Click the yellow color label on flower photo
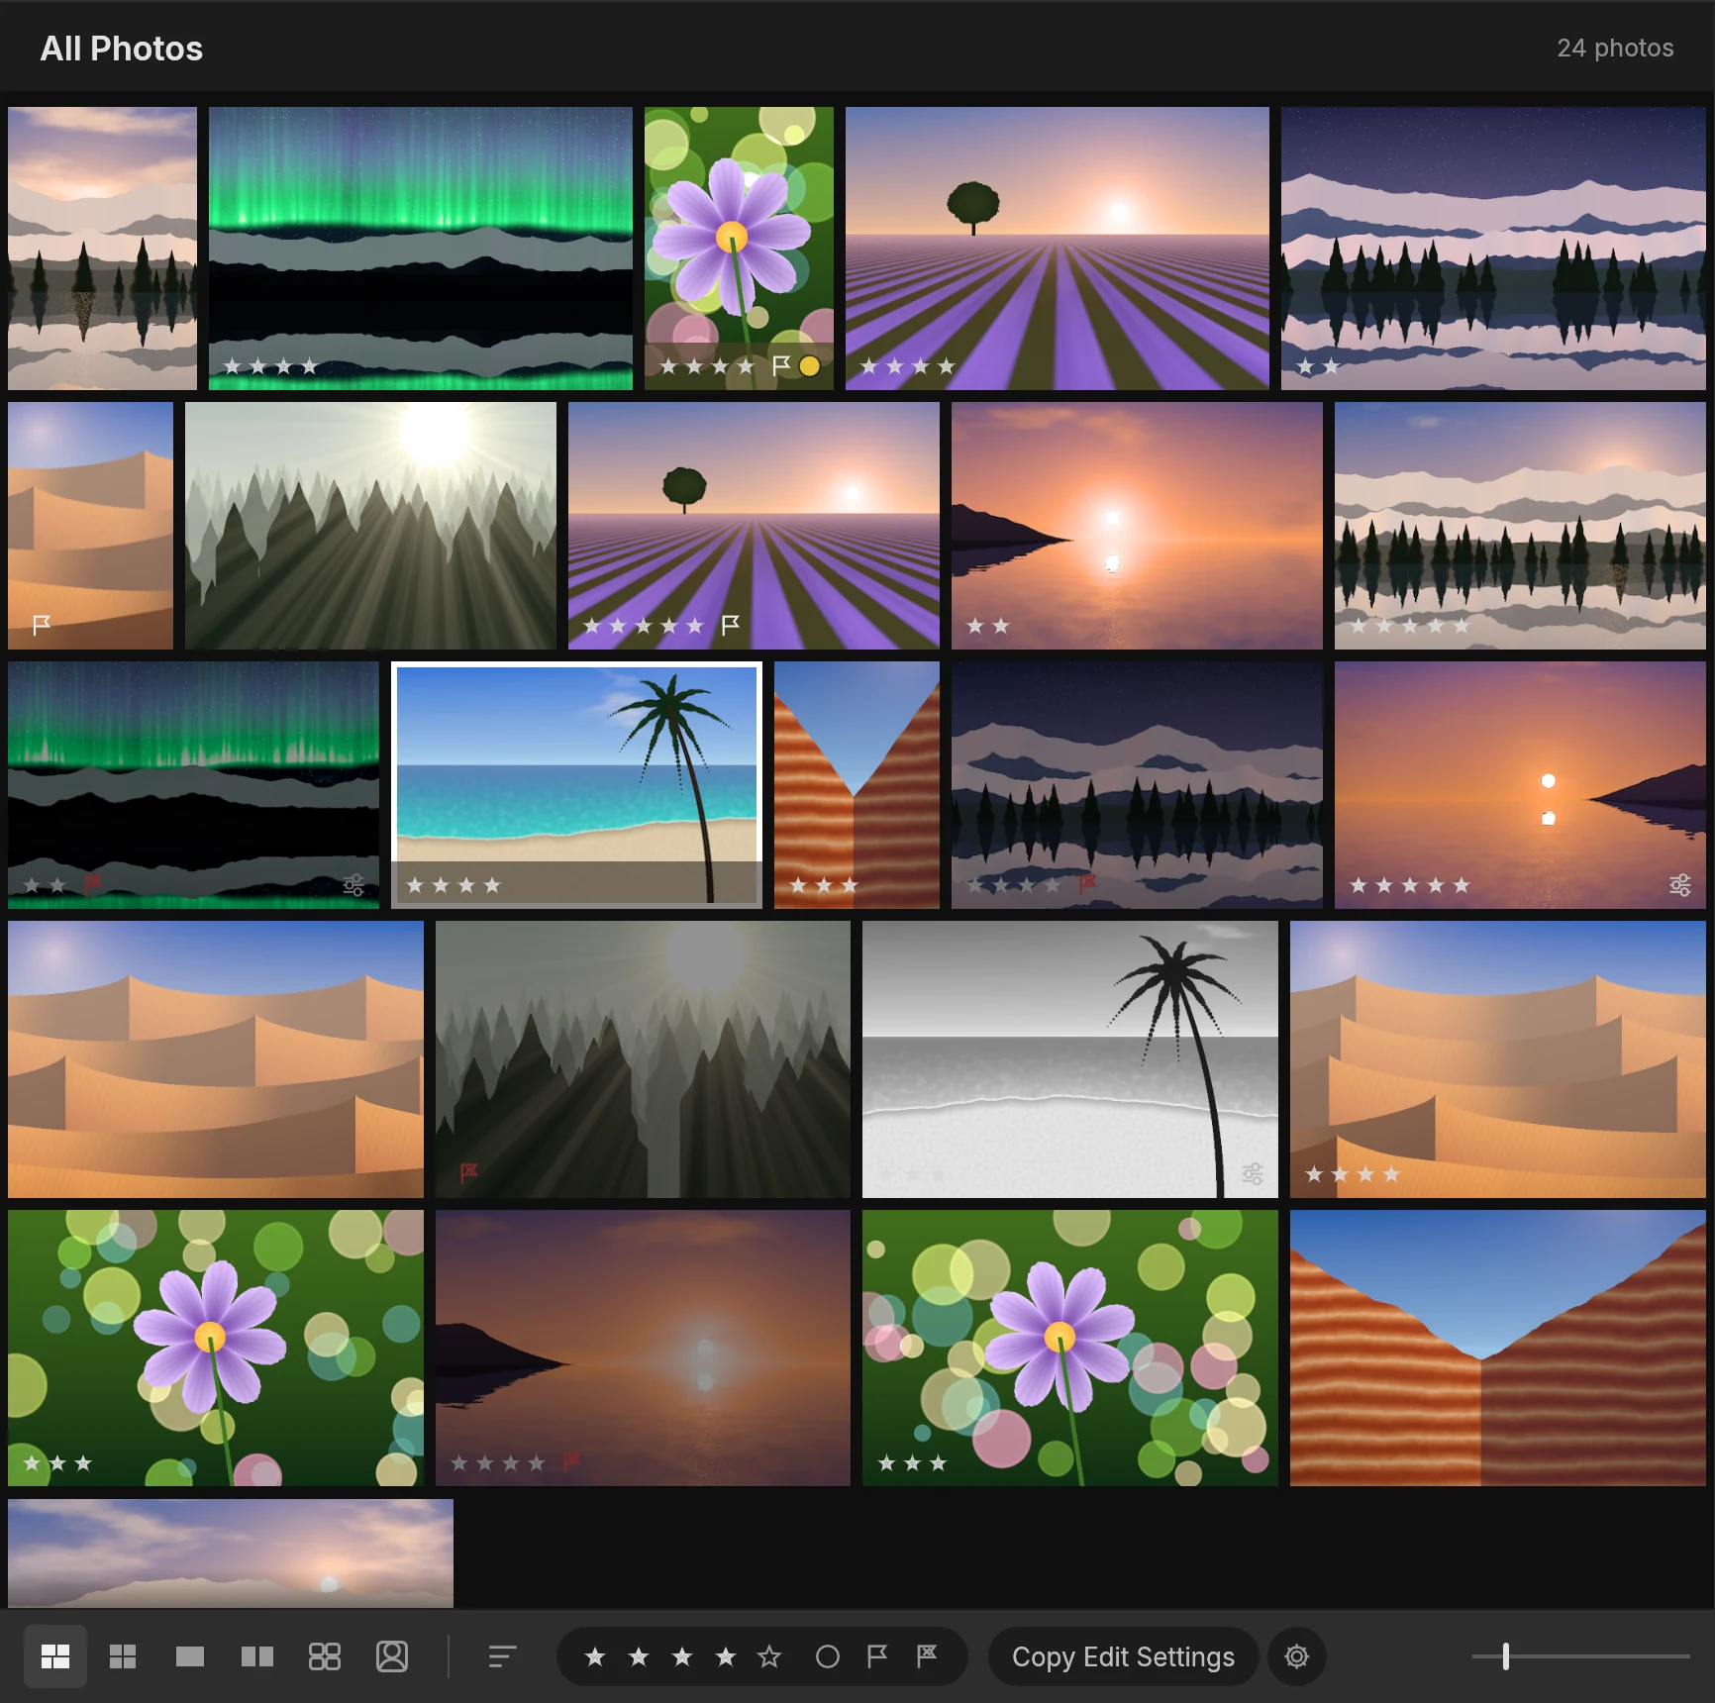The width and height of the screenshot is (1715, 1703). (809, 366)
